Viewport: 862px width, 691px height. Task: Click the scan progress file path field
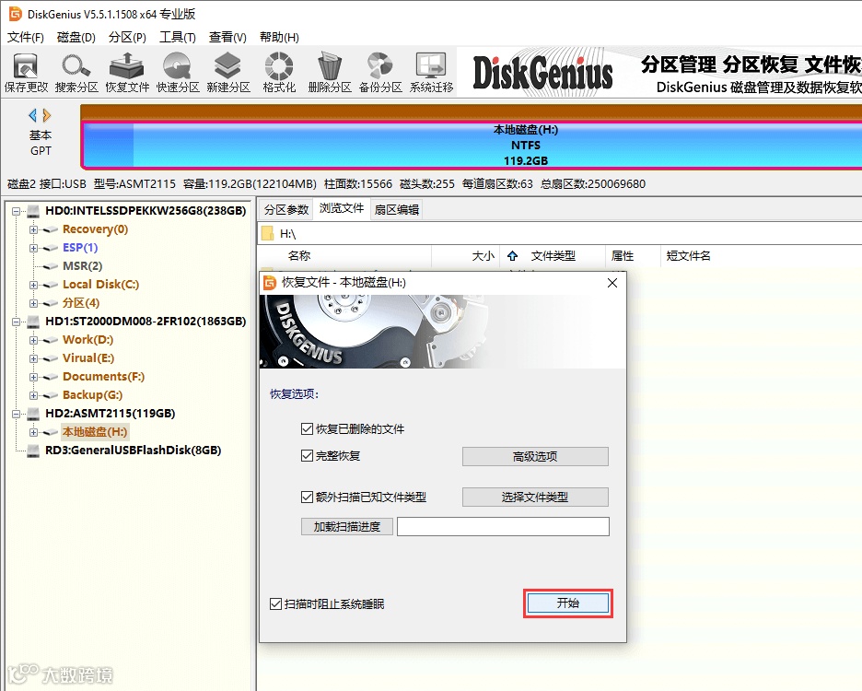click(x=503, y=526)
